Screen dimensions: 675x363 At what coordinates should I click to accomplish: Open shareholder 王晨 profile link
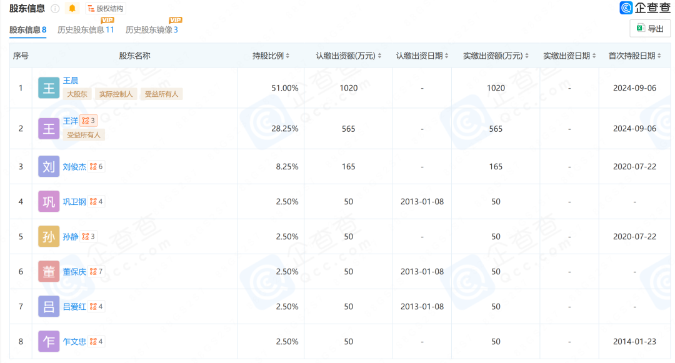coord(71,81)
